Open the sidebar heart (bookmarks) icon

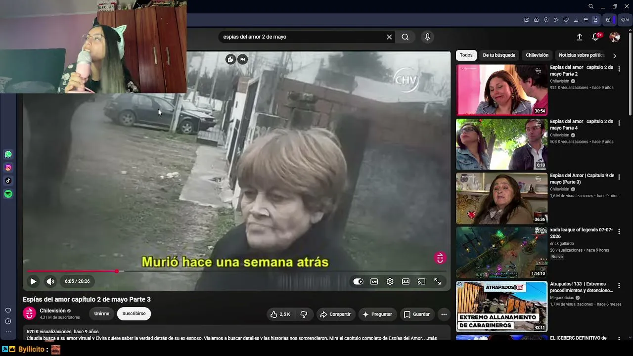(8, 311)
